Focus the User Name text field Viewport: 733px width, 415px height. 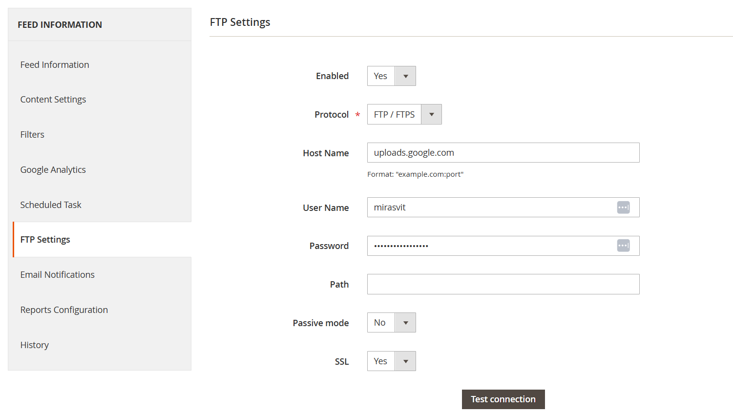click(488, 207)
